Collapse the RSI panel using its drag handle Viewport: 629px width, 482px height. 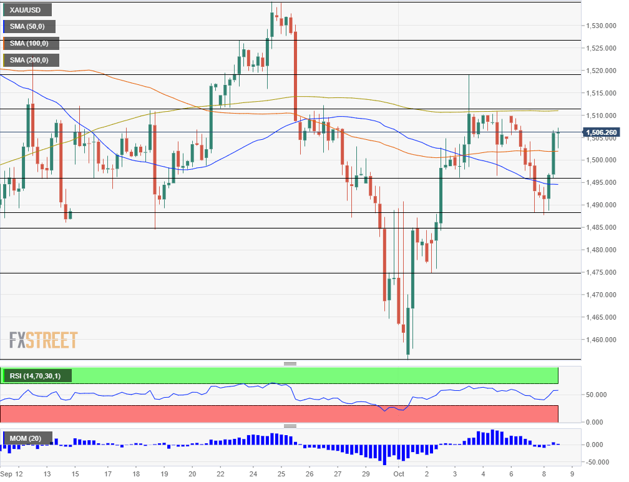coord(290,362)
